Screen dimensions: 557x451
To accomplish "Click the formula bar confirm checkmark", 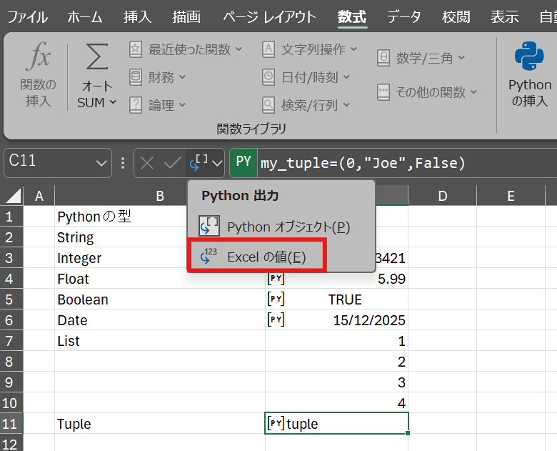I will pos(172,163).
